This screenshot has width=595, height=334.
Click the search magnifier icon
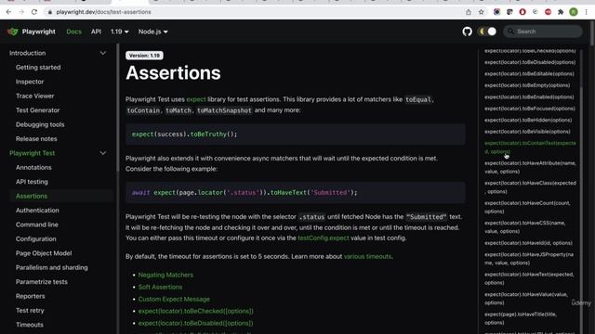point(510,32)
